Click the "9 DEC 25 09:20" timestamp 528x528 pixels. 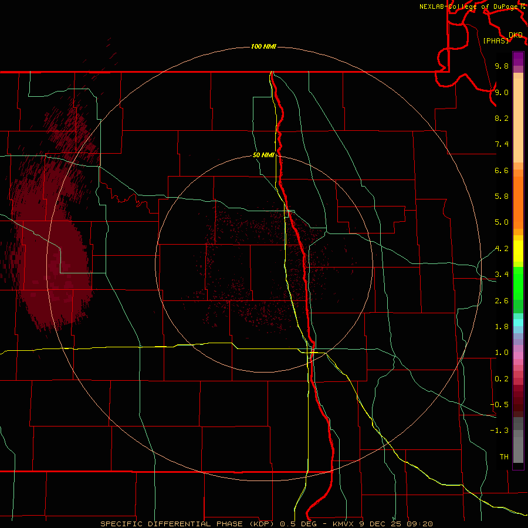[x=395, y=524]
